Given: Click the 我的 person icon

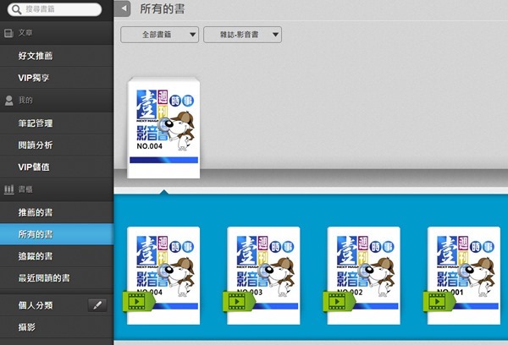Looking at the screenshot, I should (9, 101).
